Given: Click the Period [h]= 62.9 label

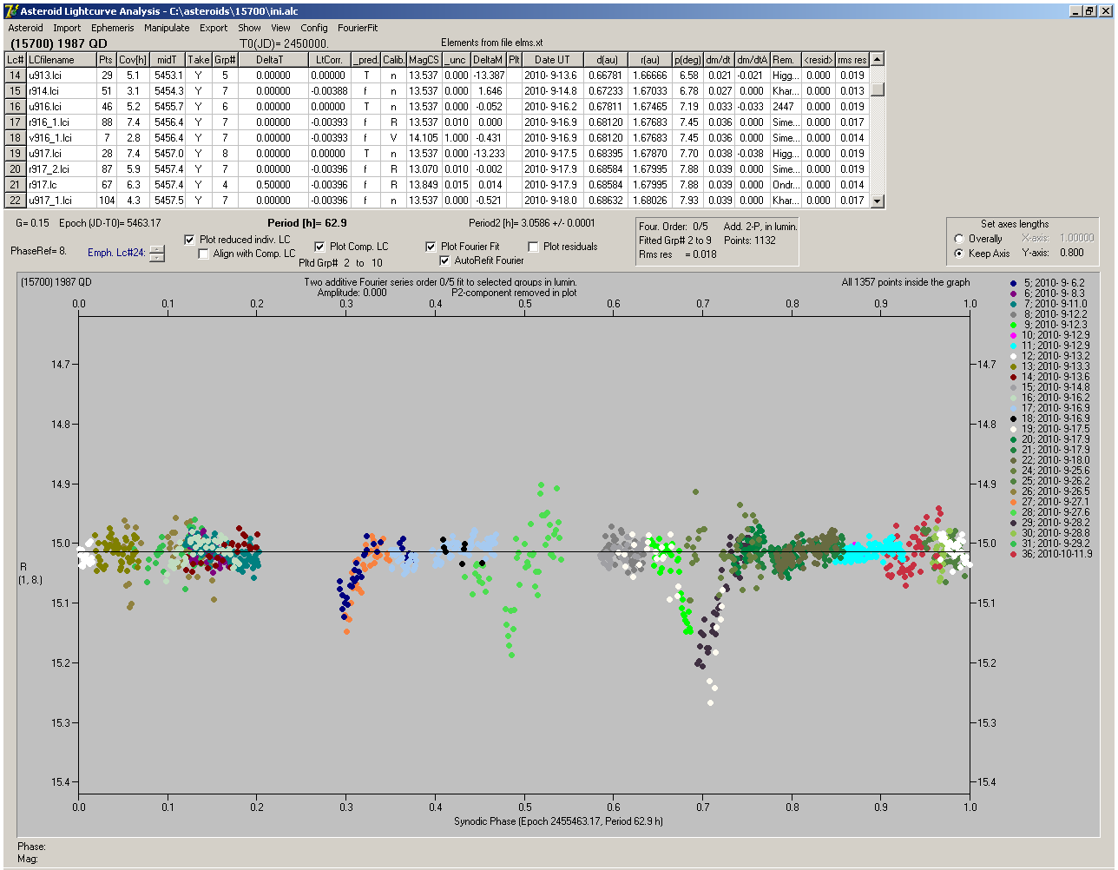Looking at the screenshot, I should coord(306,223).
